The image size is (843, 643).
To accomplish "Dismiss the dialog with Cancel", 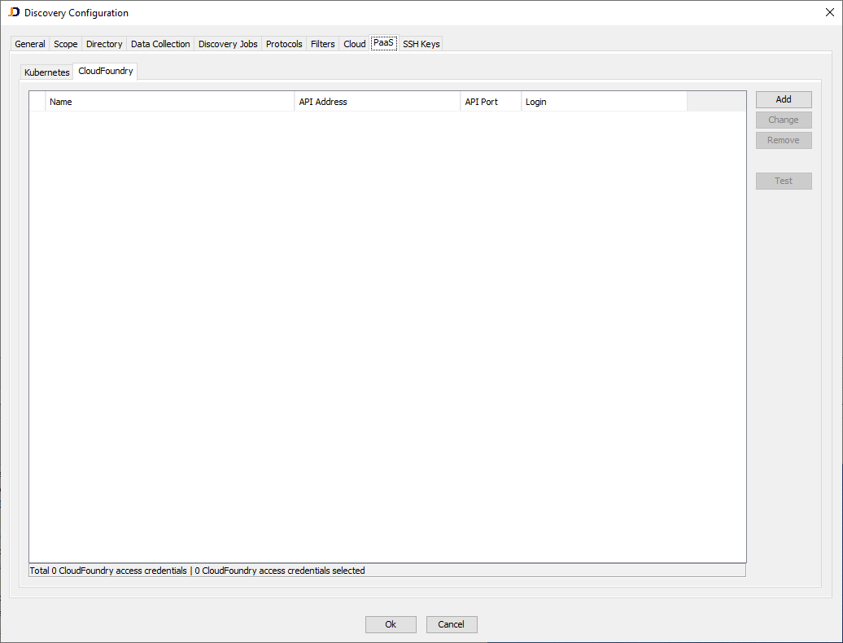I will [452, 624].
